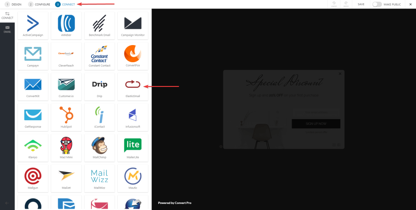Click the Powered by Convert Pro link
This screenshot has height=210, width=416.
(x=175, y=203)
